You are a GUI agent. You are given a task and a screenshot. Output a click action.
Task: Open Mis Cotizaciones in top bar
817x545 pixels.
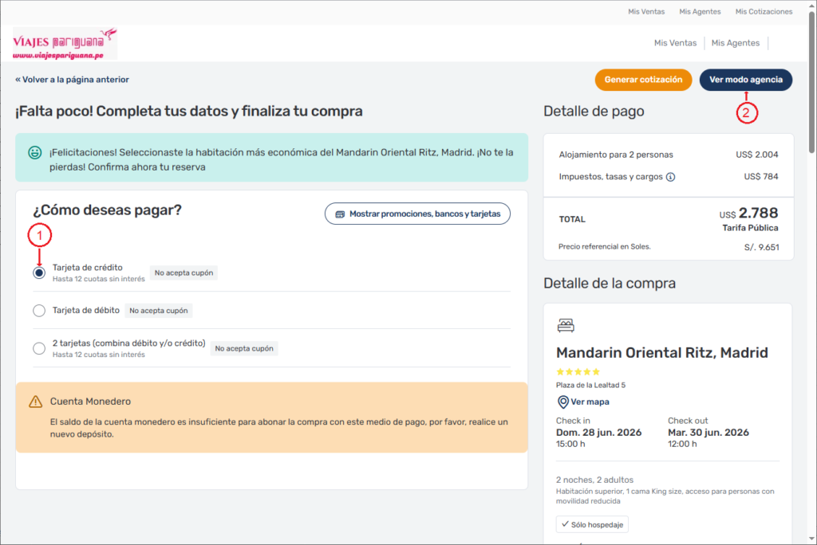(764, 11)
